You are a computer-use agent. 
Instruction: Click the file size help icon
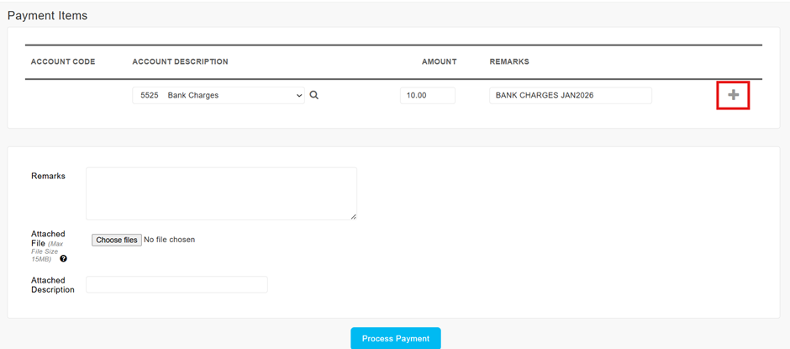[64, 259]
